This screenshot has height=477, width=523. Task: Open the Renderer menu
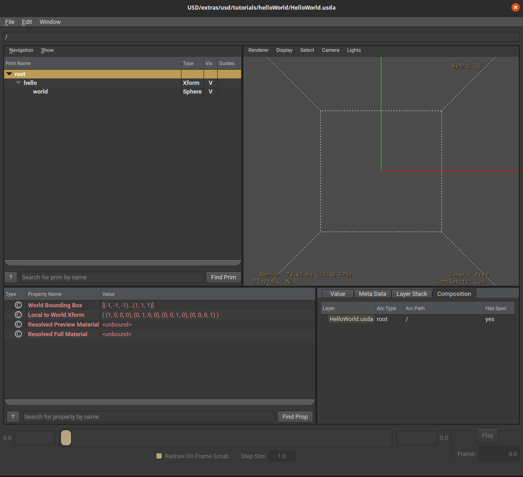pyautogui.click(x=258, y=50)
